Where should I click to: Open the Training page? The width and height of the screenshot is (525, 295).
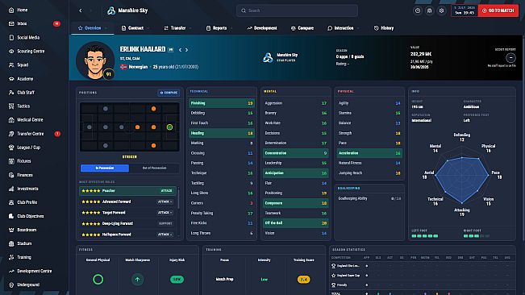(24, 257)
